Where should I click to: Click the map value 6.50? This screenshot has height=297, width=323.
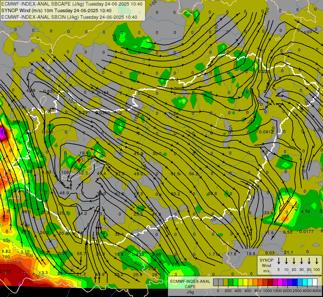point(288,232)
